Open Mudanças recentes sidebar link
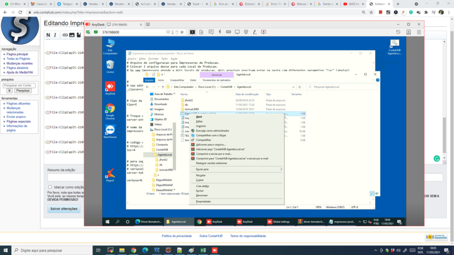This screenshot has height=255, width=454. pyautogui.click(x=19, y=63)
